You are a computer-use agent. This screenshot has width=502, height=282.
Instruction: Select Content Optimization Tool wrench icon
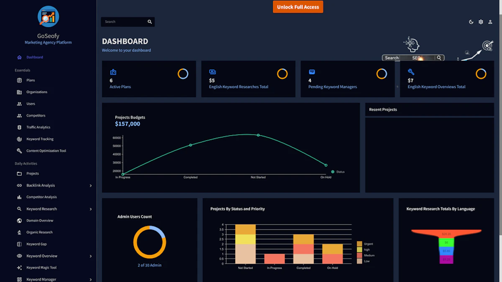19,151
